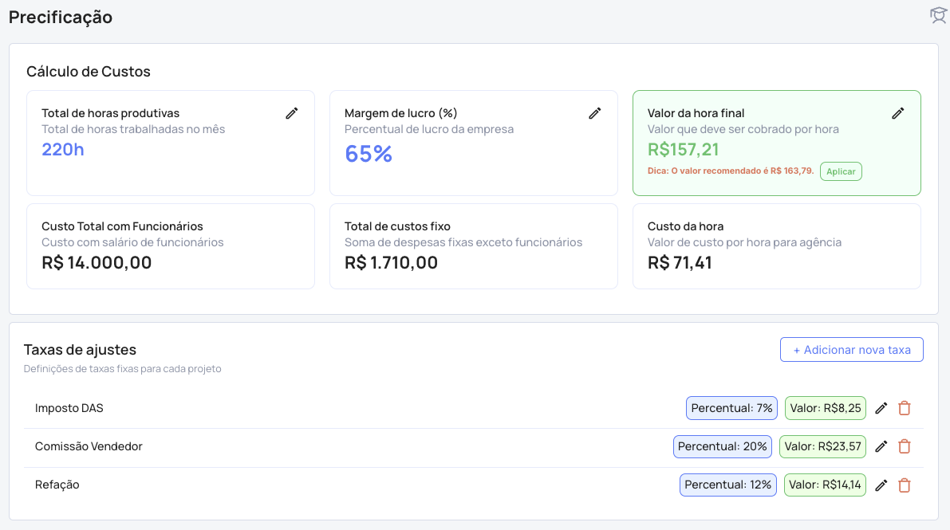
Task: Click the Custo da hora card
Action: (x=776, y=245)
